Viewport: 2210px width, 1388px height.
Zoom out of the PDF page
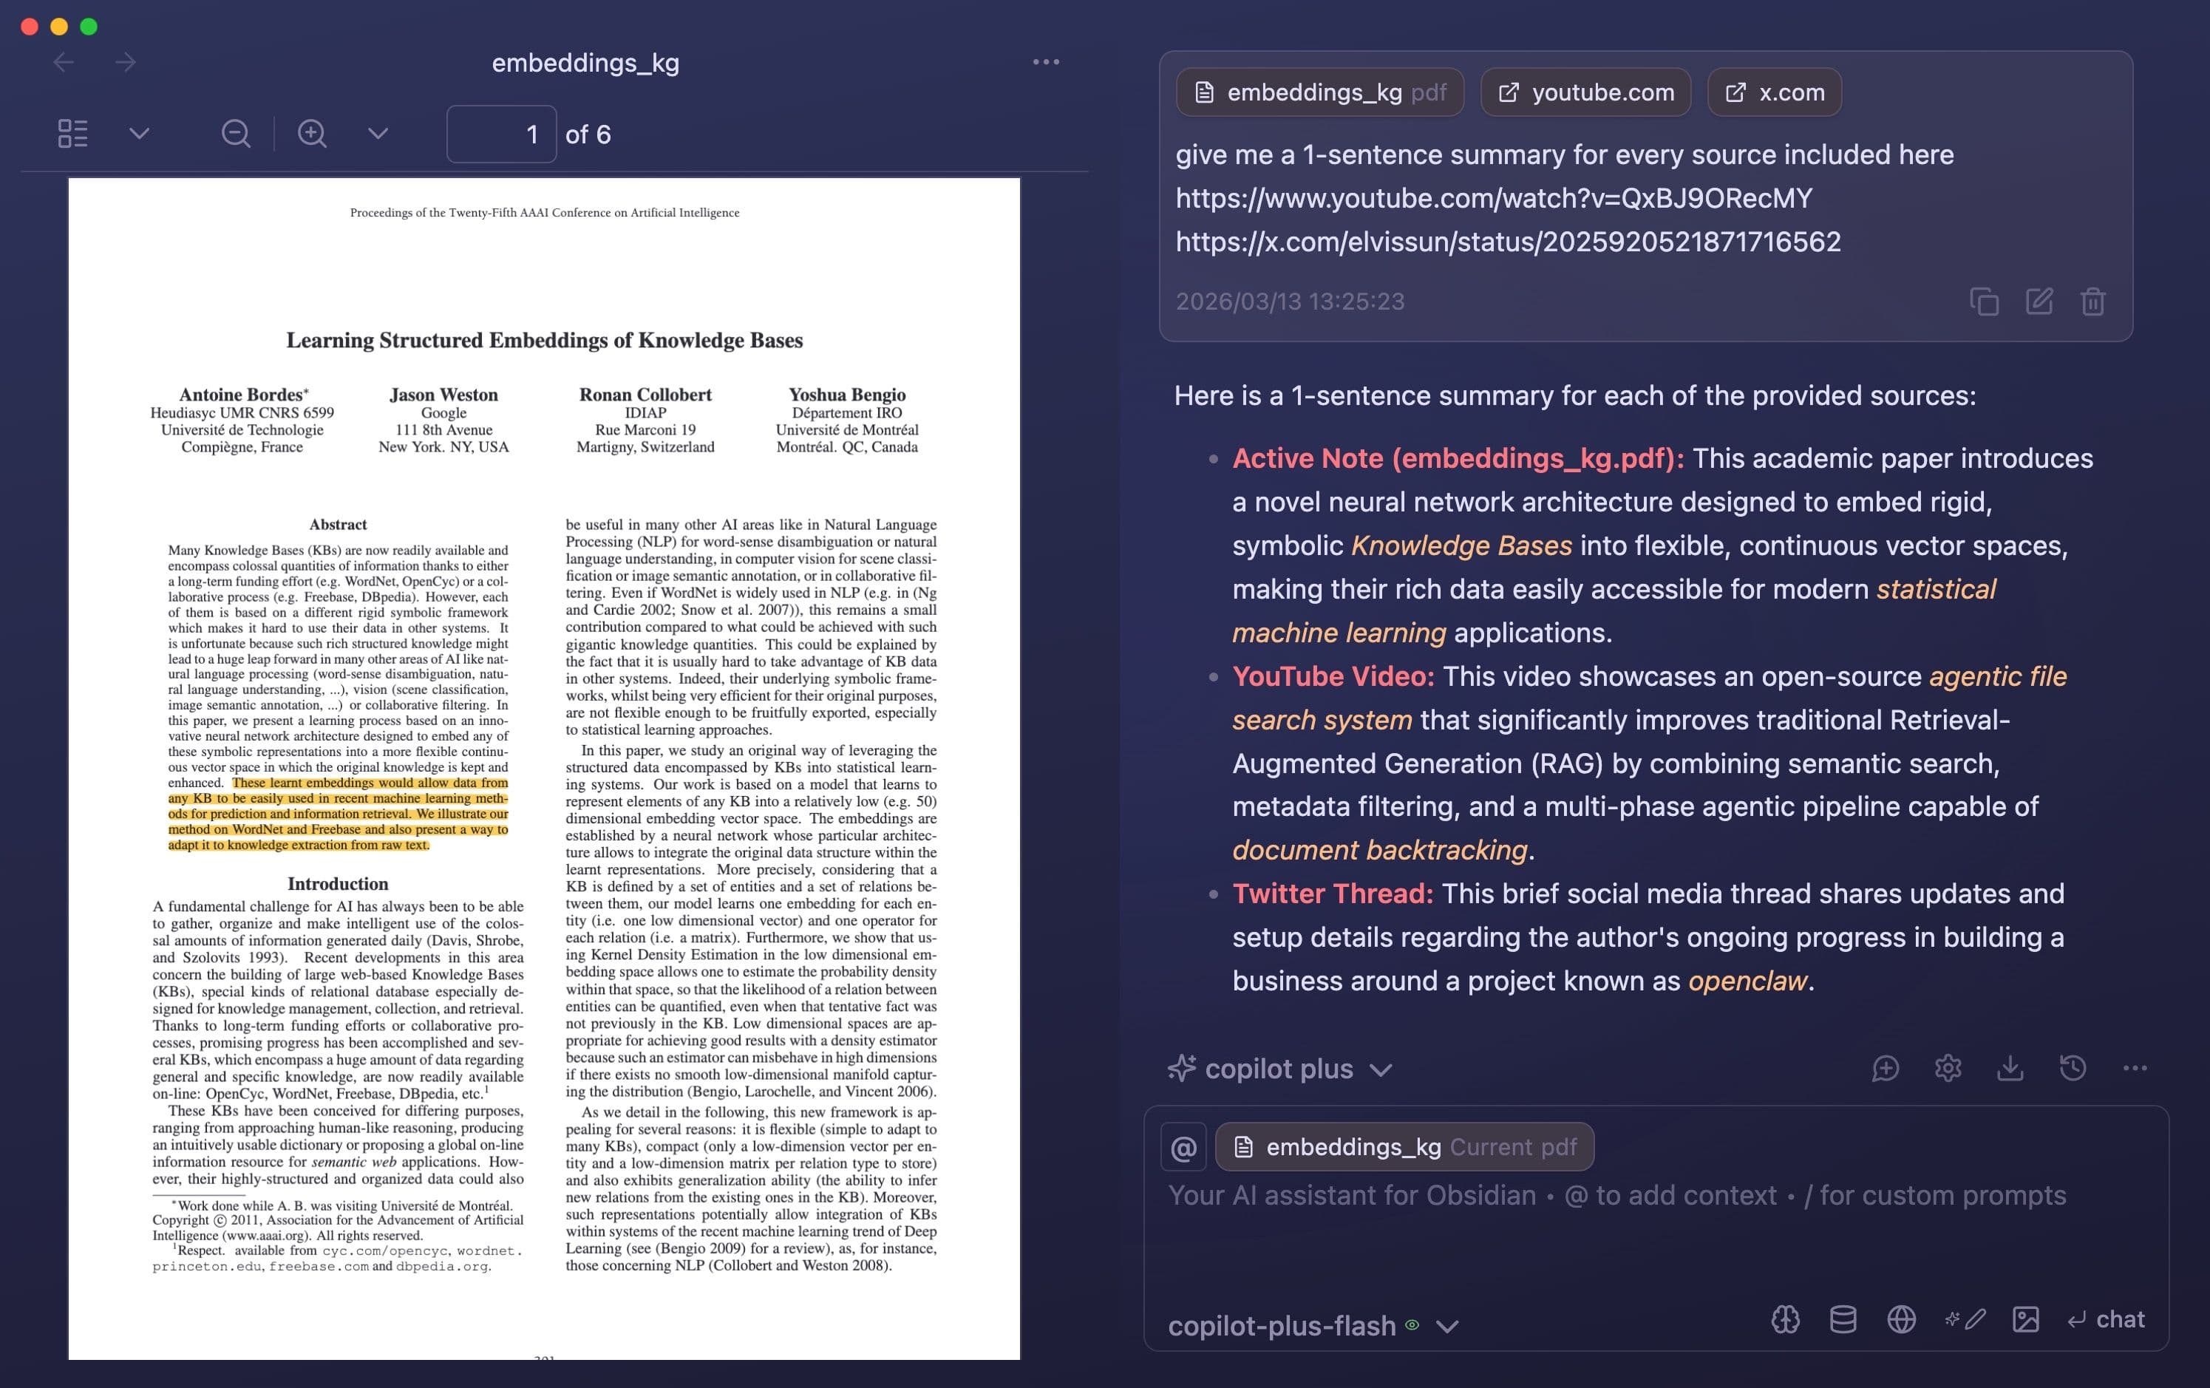236,133
